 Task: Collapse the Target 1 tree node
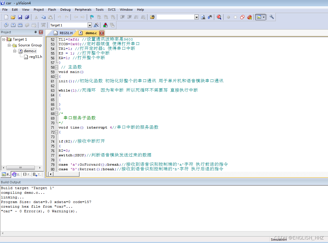[x=3, y=39]
